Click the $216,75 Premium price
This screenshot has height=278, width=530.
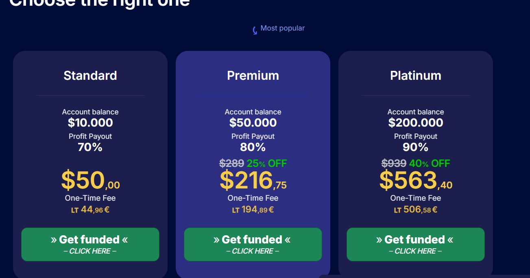253,181
